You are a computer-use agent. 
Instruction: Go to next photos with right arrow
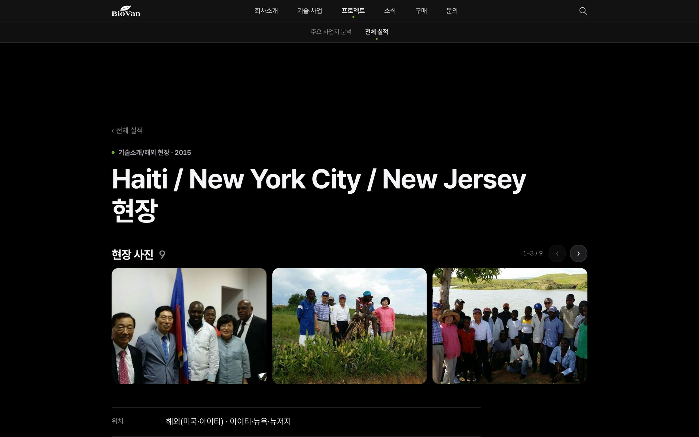pyautogui.click(x=578, y=253)
